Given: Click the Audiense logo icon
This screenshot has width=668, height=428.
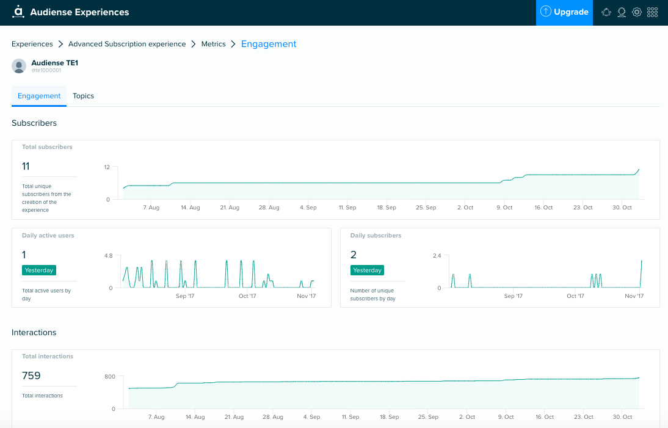Looking at the screenshot, I should (18, 12).
